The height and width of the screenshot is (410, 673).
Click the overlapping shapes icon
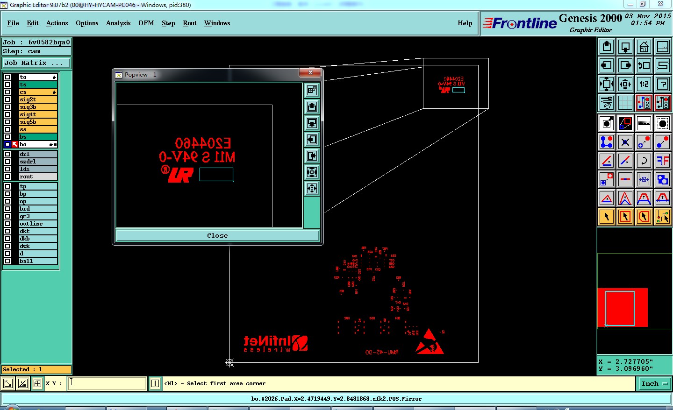coord(663,179)
